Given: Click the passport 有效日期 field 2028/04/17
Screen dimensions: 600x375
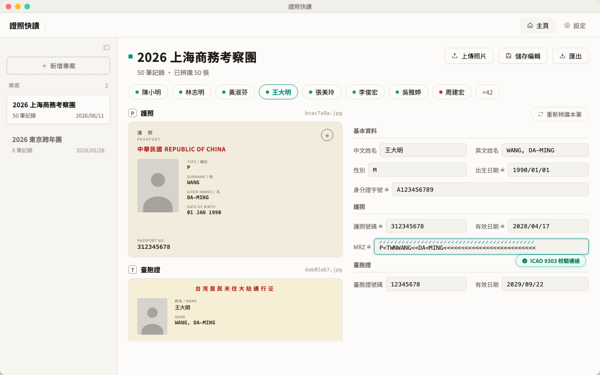Looking at the screenshot, I should 548,226.
